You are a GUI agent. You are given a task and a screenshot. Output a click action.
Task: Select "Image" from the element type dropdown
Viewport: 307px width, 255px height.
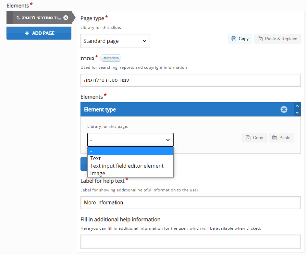click(x=97, y=173)
